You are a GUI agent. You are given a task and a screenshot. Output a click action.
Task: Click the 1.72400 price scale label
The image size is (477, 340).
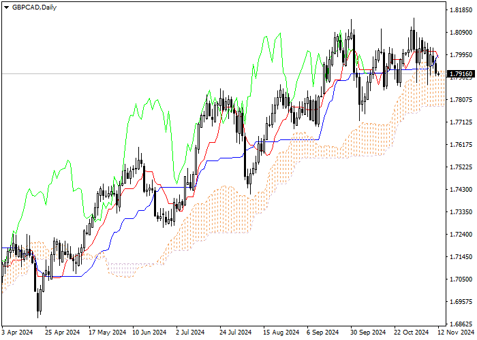coord(461,235)
